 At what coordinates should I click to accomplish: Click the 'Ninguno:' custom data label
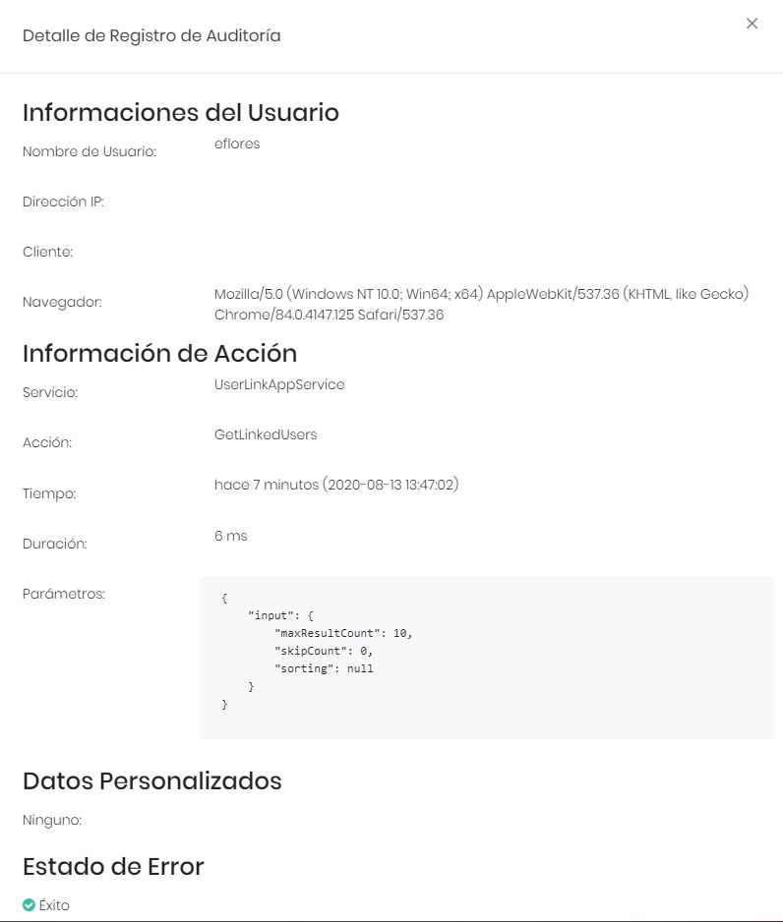coord(52,820)
